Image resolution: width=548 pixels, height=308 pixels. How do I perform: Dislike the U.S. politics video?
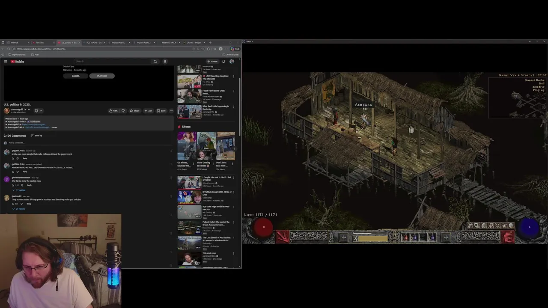pos(123,111)
